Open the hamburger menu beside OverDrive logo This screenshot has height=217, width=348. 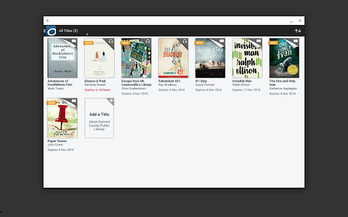(x=45, y=31)
